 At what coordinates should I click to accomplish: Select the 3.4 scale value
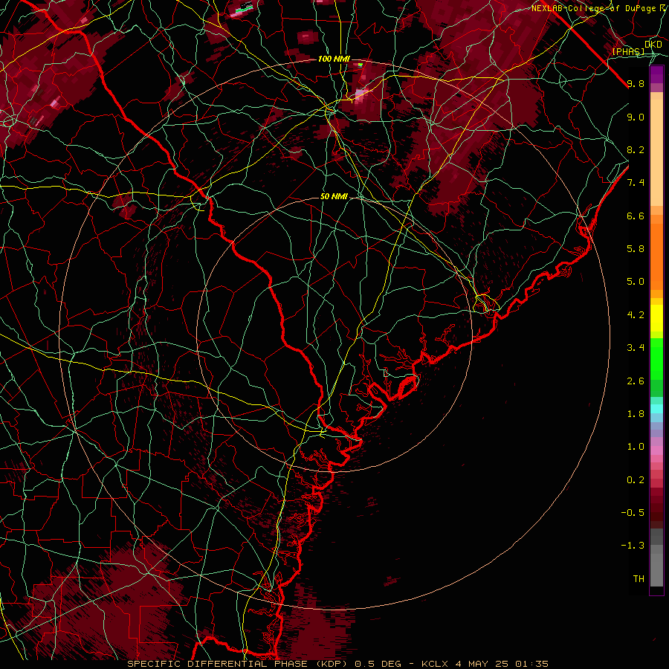(636, 348)
